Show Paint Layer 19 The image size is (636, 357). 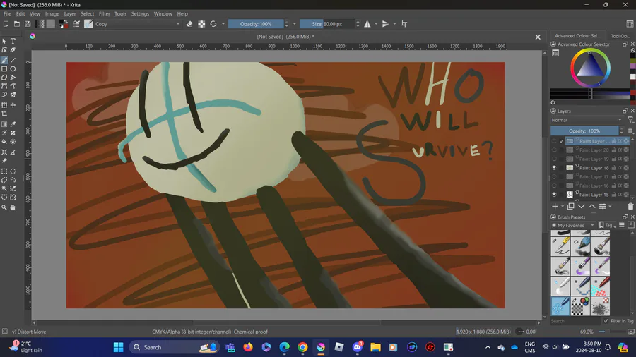pyautogui.click(x=554, y=159)
